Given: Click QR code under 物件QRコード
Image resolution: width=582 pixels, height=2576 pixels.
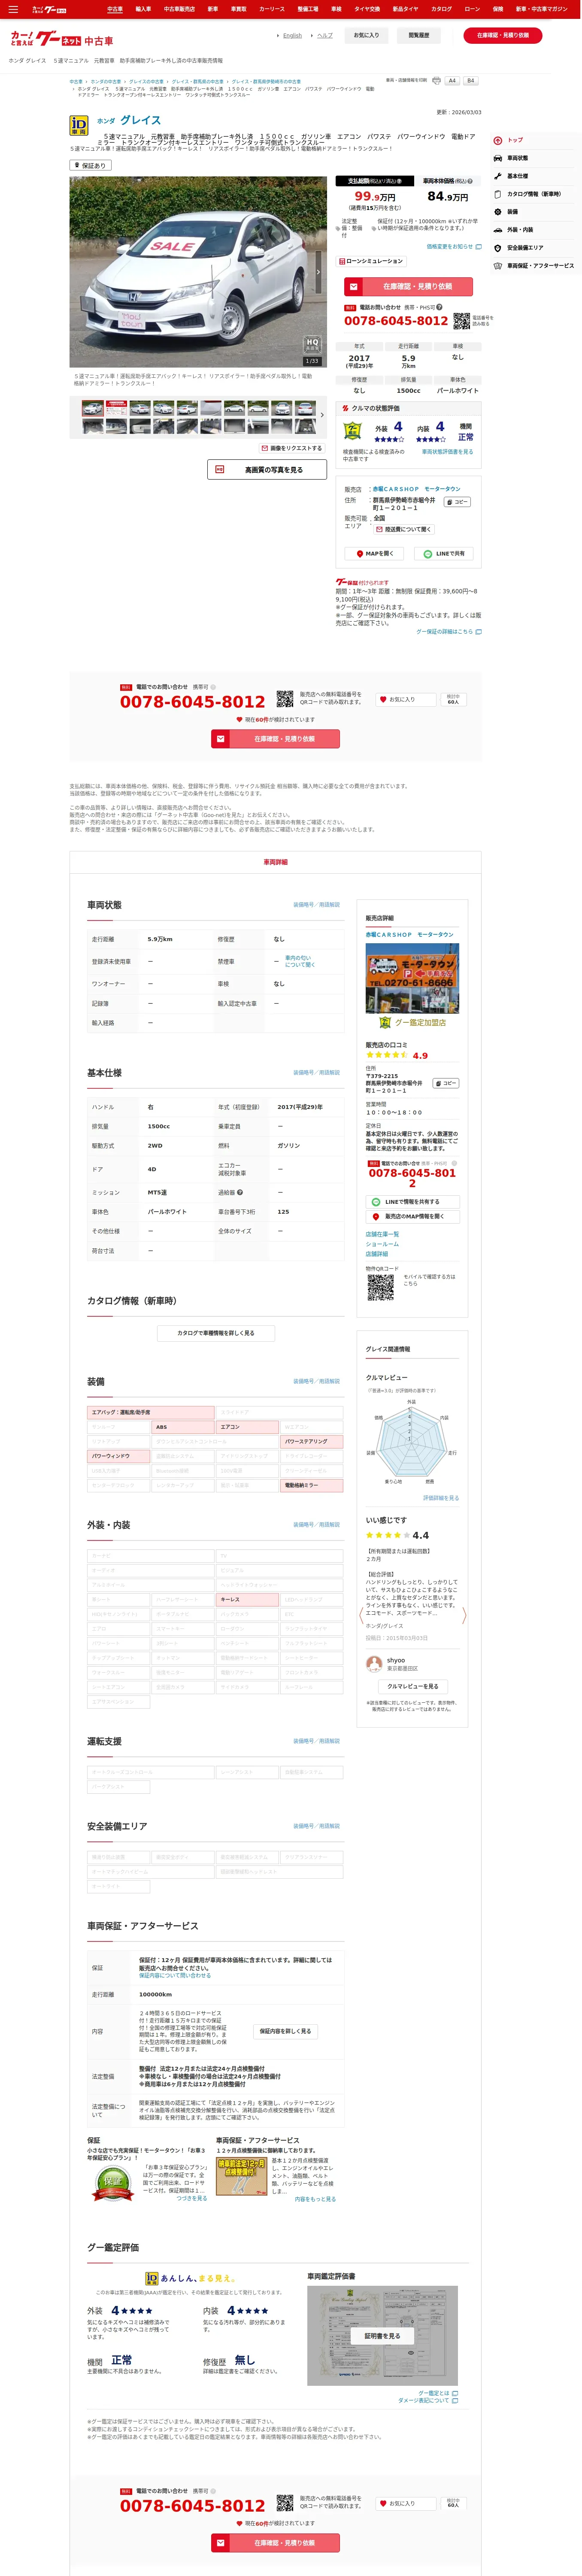Looking at the screenshot, I should pos(381,1287).
